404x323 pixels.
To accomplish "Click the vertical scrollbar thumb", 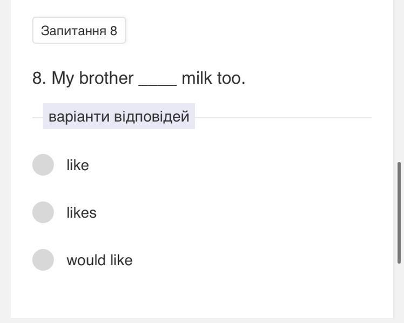I will pyautogui.click(x=399, y=212).
